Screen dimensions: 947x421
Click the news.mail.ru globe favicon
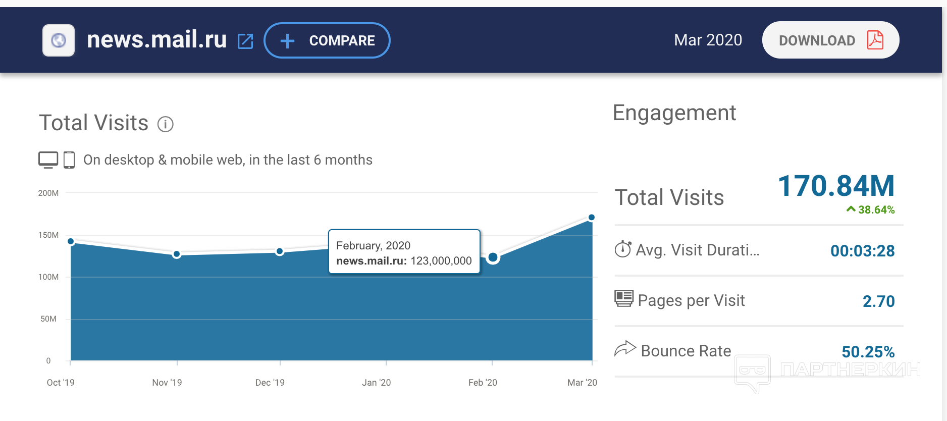click(59, 40)
